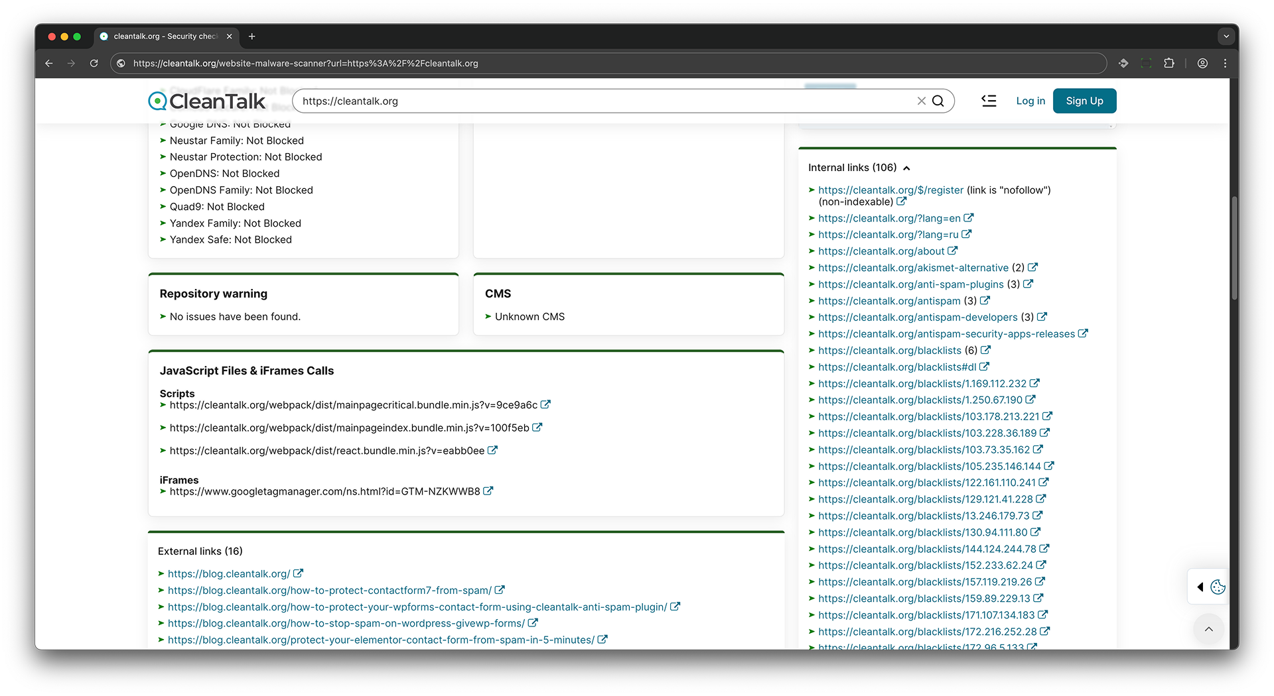Select 'Neustar Protection: Not Blocked' row

[x=246, y=157]
